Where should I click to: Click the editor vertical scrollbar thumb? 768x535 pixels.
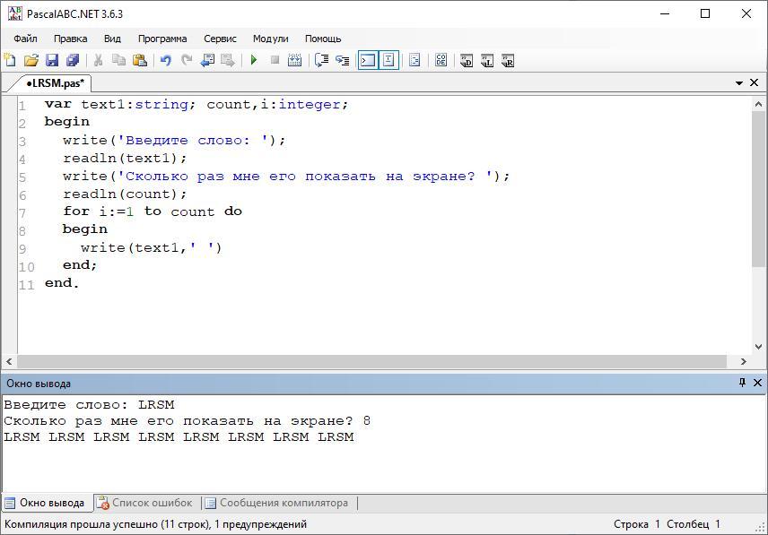758,188
